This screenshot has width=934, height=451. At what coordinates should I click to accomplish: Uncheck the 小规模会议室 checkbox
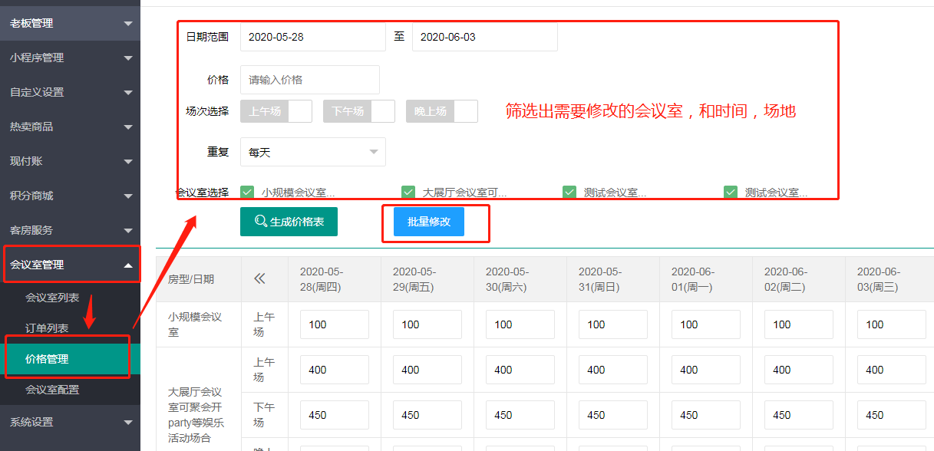click(247, 193)
